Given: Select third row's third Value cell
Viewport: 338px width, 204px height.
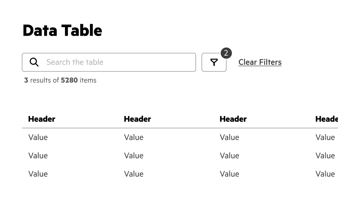Looking at the screenshot, I should pos(229,174).
